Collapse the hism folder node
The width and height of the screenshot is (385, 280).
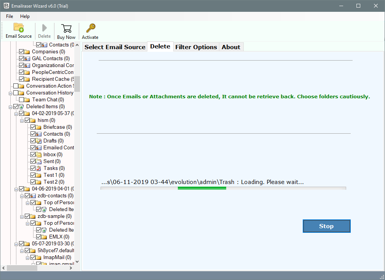pyautogui.click(x=22, y=121)
